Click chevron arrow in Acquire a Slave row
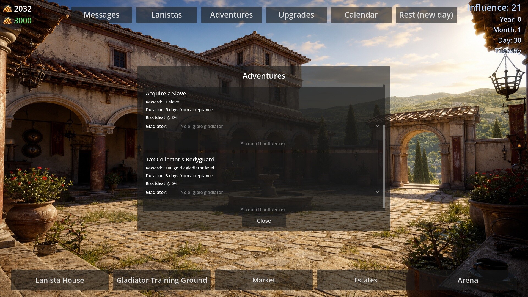Screen dimensions: 528x297 click(377, 126)
